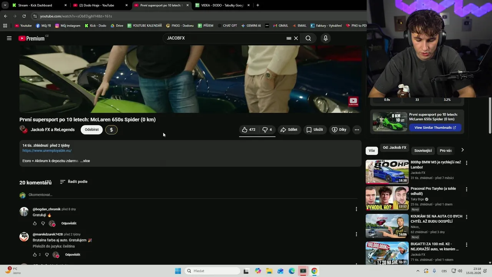Dislike the video with thumbs down
This screenshot has width=492, height=277.
coord(267,130)
